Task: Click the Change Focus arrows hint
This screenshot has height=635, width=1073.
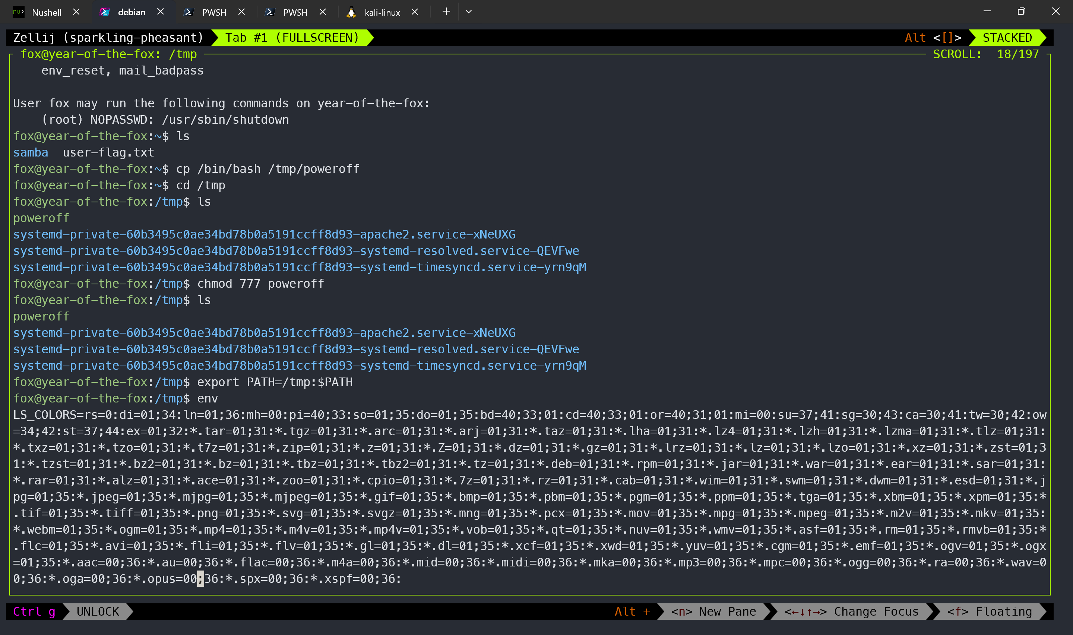Action: (851, 612)
